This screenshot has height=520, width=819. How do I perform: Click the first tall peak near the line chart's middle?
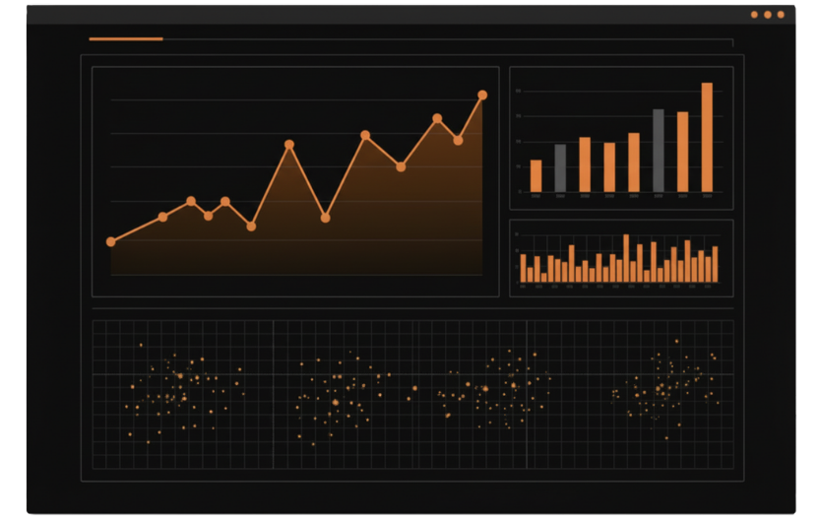coord(289,145)
